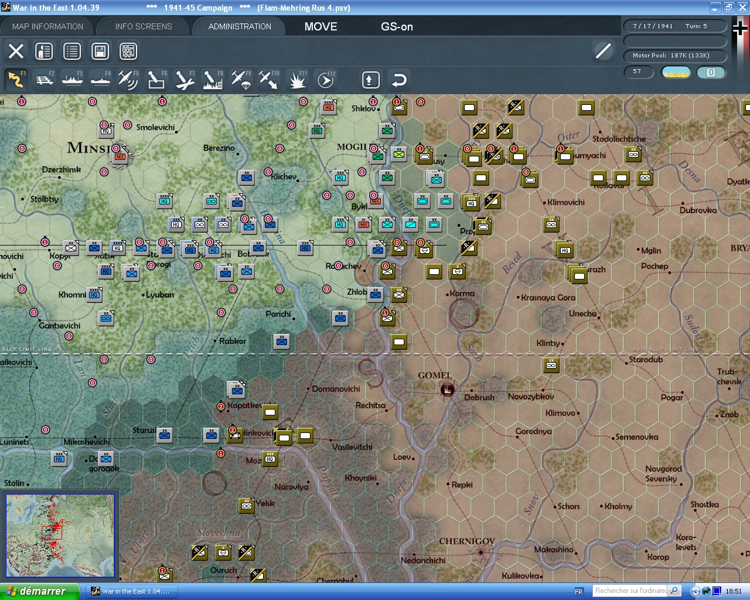This screenshot has width=750, height=600.
Task: Select F8 bomb city mode
Action: pos(213,80)
